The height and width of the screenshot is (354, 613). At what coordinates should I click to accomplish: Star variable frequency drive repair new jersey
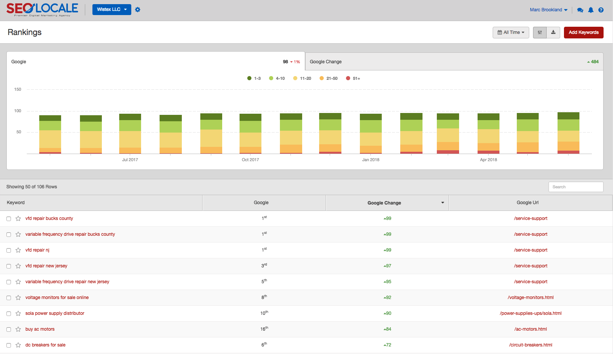(18, 282)
